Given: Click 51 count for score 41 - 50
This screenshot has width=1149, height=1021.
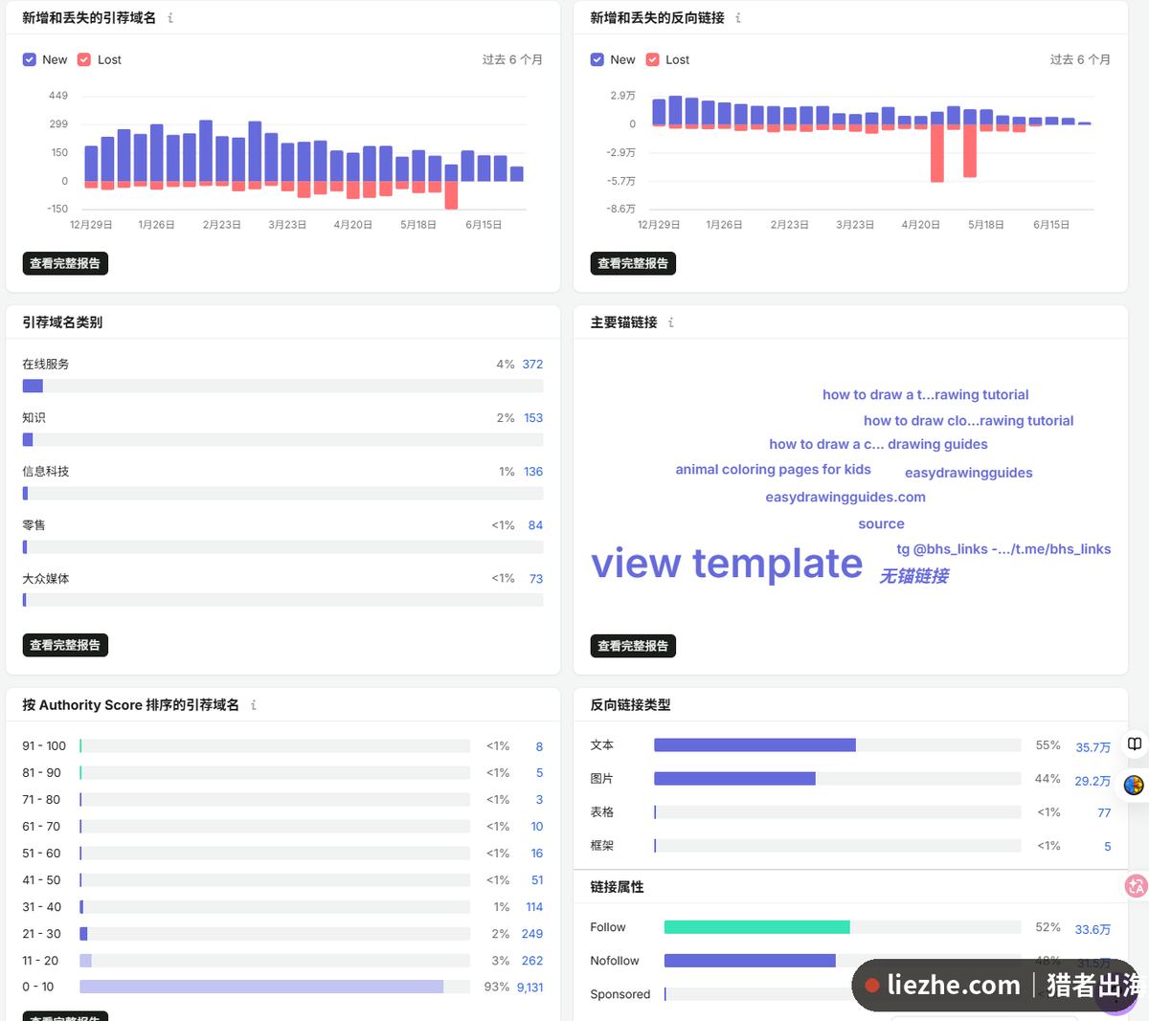Looking at the screenshot, I should 537,880.
